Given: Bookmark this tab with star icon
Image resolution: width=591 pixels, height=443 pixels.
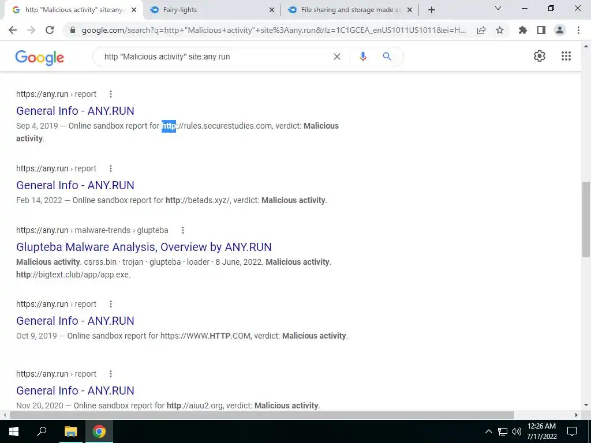Looking at the screenshot, I should coord(500,30).
